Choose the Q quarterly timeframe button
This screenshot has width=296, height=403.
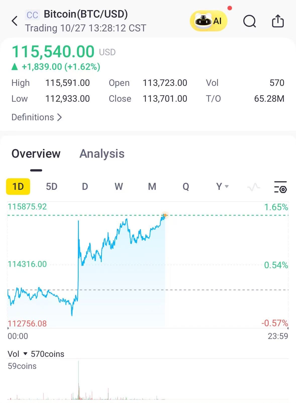[x=186, y=187]
